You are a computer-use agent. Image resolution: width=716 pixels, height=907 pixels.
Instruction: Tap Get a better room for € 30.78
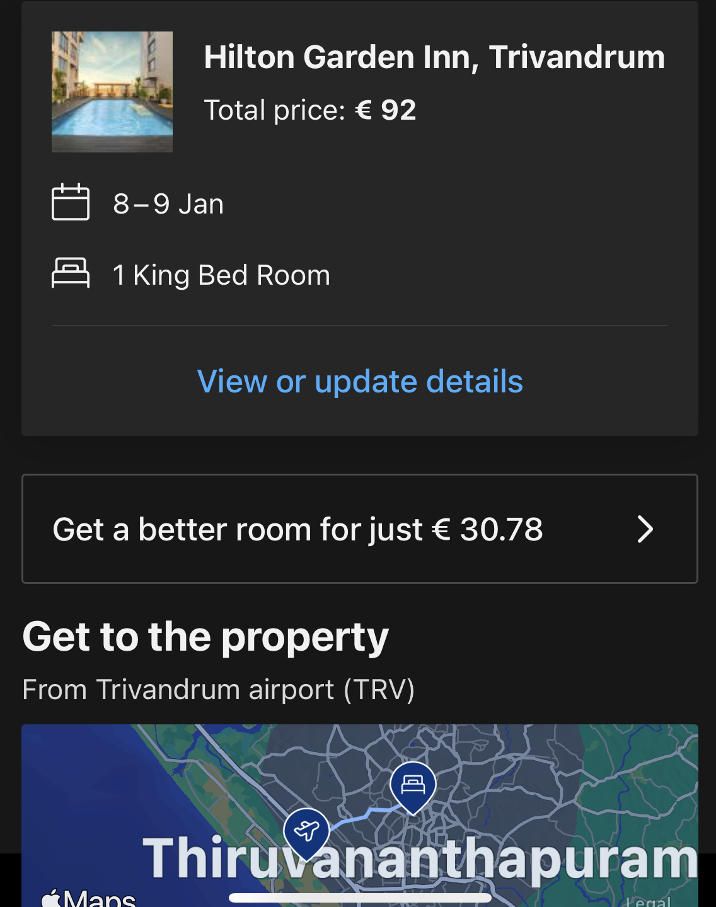pos(297,529)
